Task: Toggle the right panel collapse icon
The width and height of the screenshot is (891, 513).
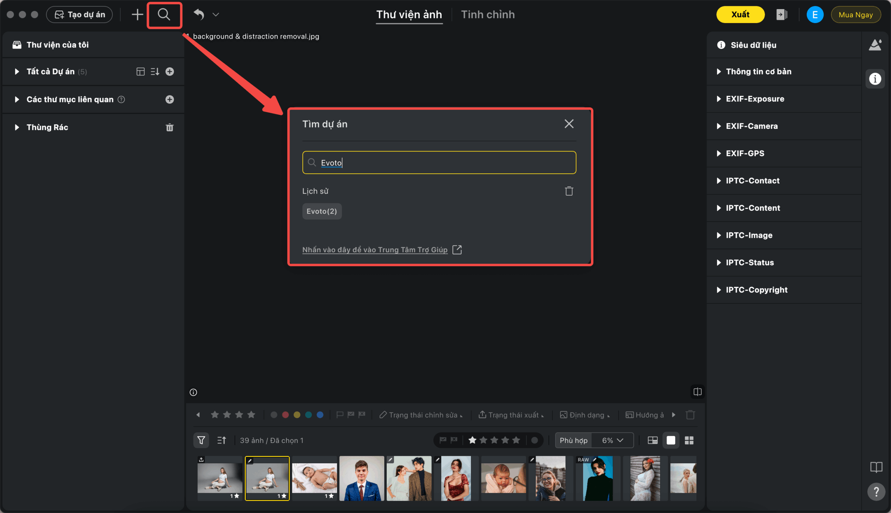Action: pos(782,14)
